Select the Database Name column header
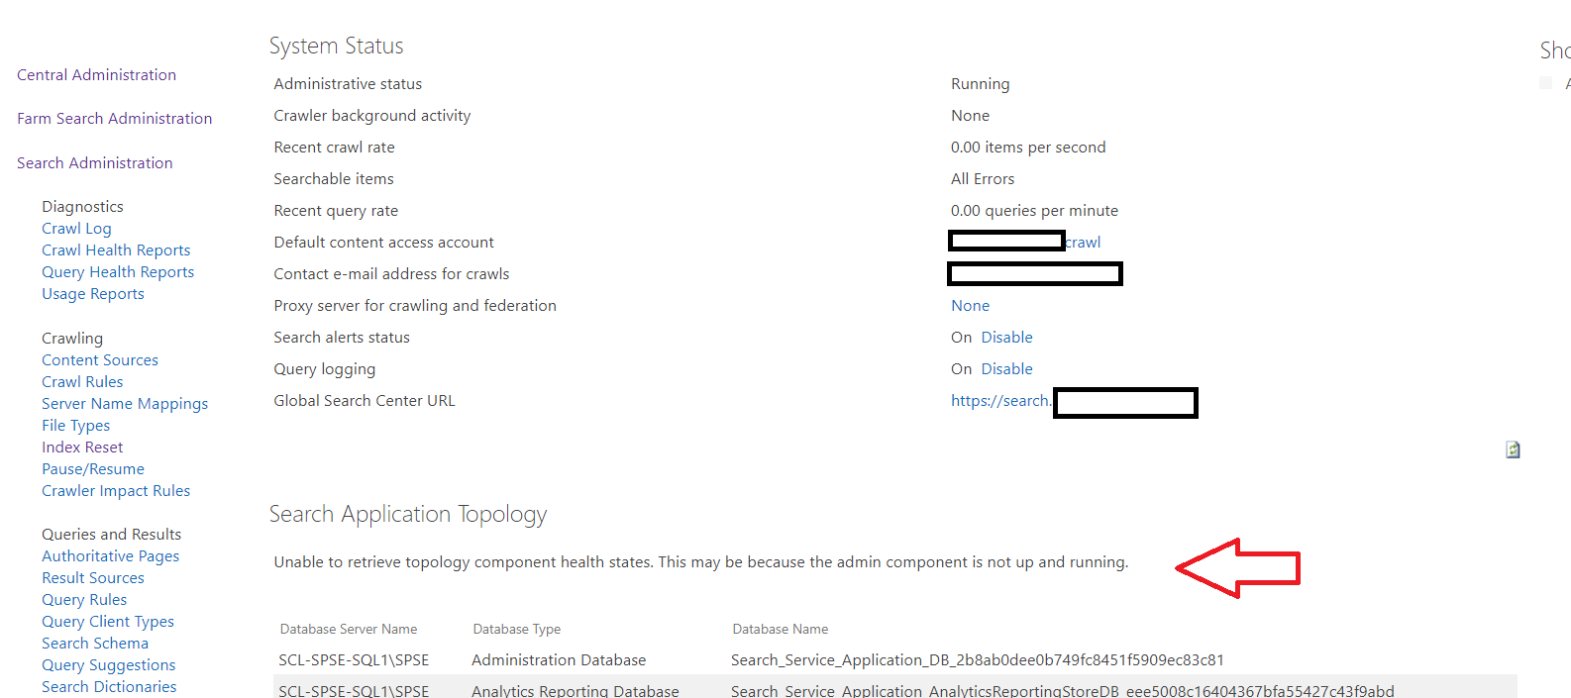This screenshot has height=698, width=1571. pyautogui.click(x=780, y=630)
